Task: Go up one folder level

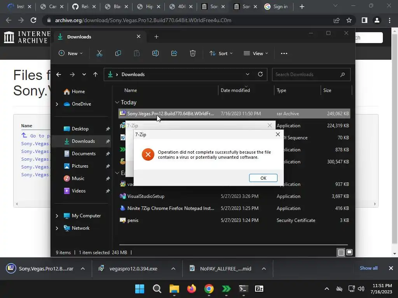Action: click(96, 74)
